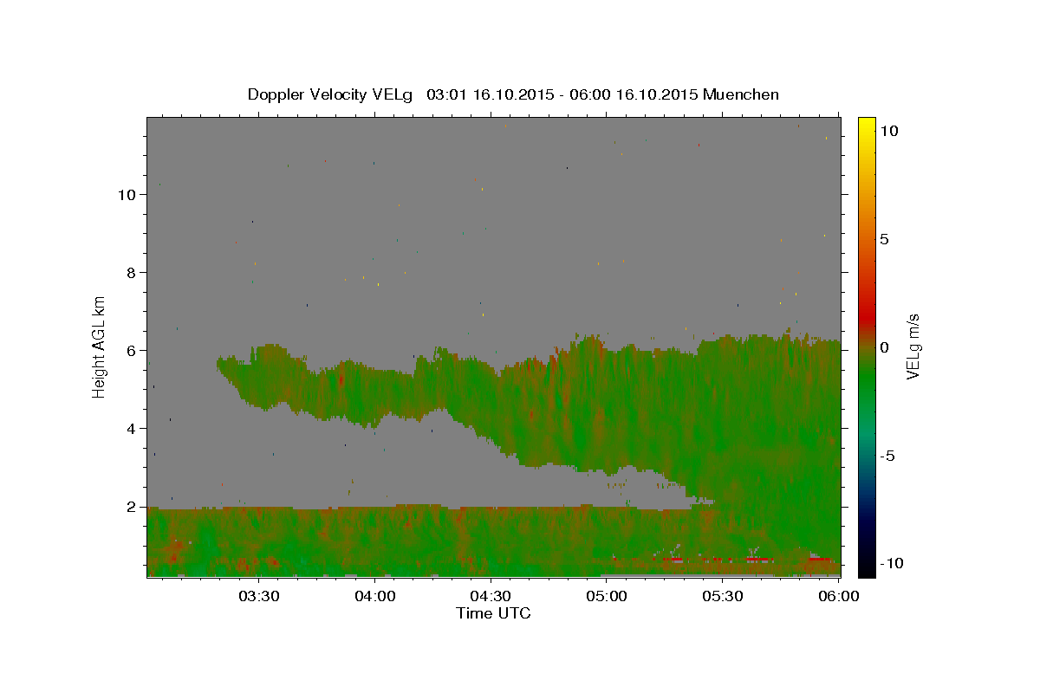Click the plot title 'Doppler Velocity VELg'
Screen dimensions: 1040x693
coord(332,94)
